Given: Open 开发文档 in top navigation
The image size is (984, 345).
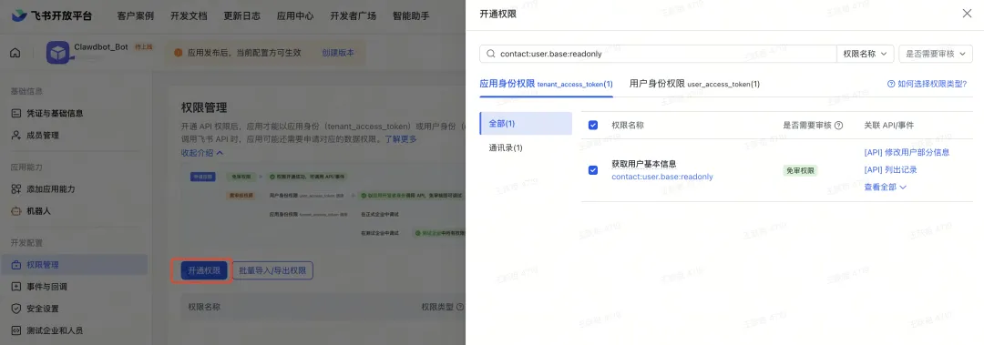Looking at the screenshot, I should click(189, 15).
